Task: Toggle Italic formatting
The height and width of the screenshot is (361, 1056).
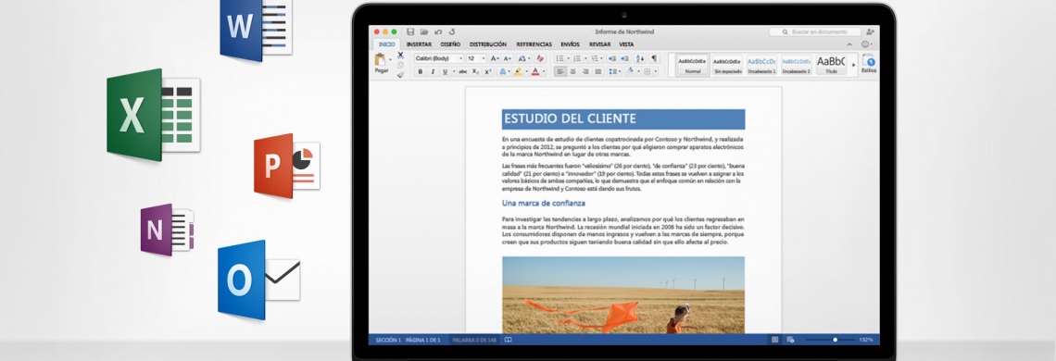Action: tap(433, 71)
